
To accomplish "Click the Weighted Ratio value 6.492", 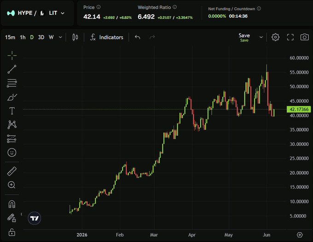I will coord(146,17).
